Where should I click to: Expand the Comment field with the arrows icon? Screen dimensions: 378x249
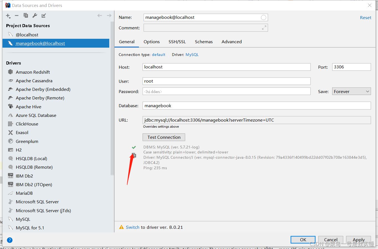[264, 28]
